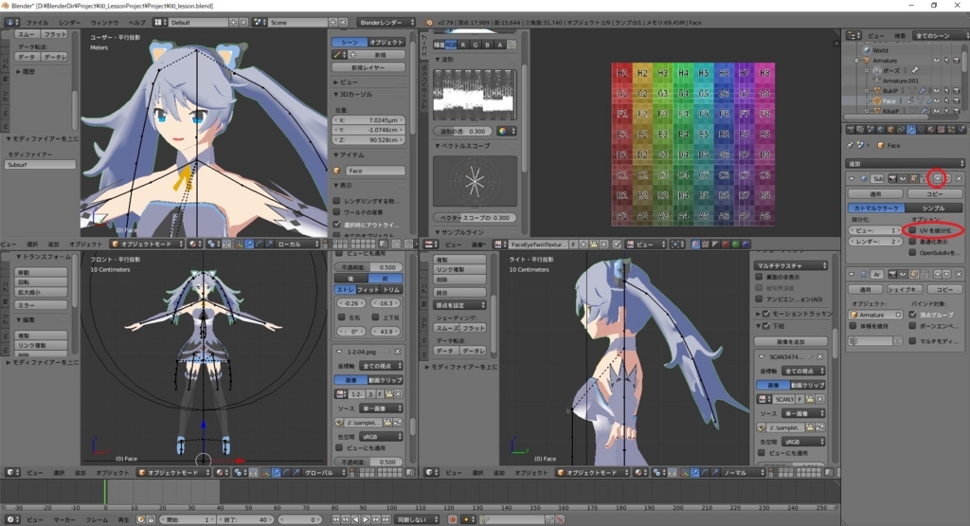This screenshot has height=526, width=970.
Task: Open the ヘルプ menu
Action: [136, 23]
